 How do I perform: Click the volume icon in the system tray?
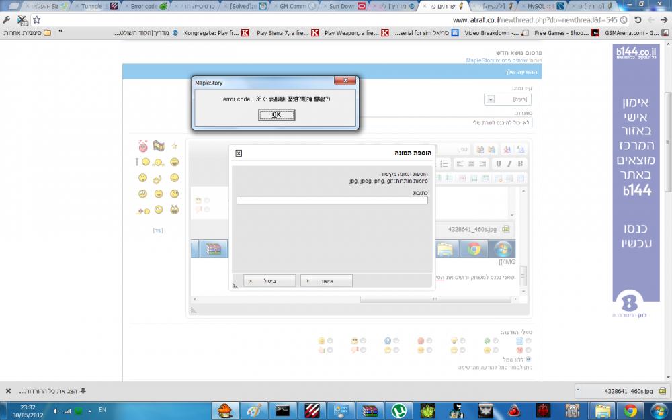pos(56,411)
